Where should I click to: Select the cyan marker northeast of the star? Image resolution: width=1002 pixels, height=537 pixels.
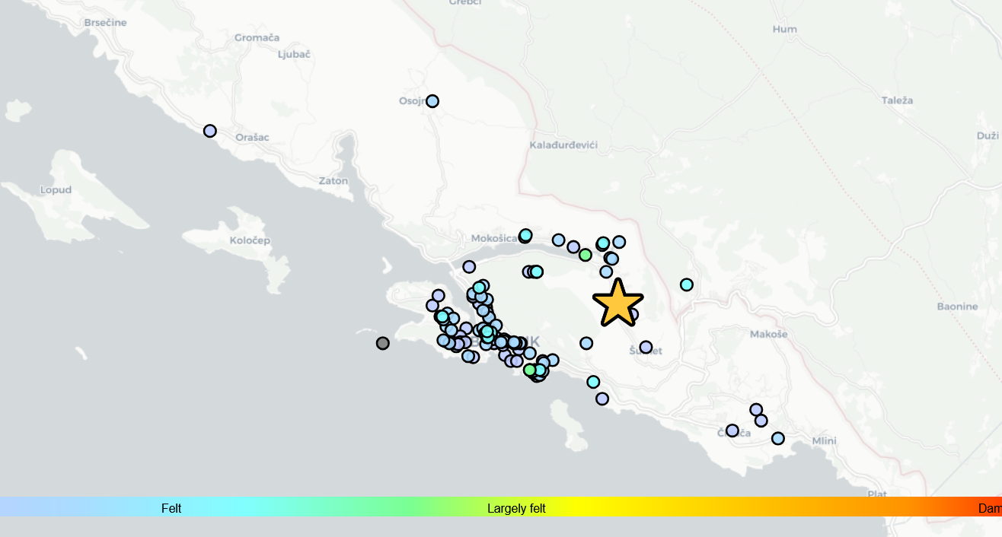click(687, 284)
